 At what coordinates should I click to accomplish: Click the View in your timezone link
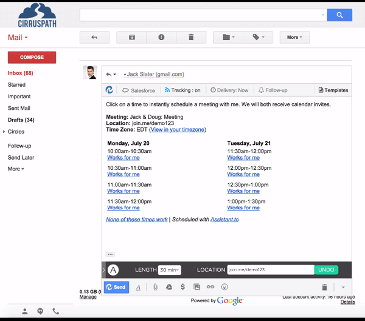click(177, 129)
